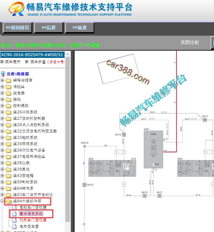
Task: Click the CEM module in the diagram
Action: (x=154, y=149)
